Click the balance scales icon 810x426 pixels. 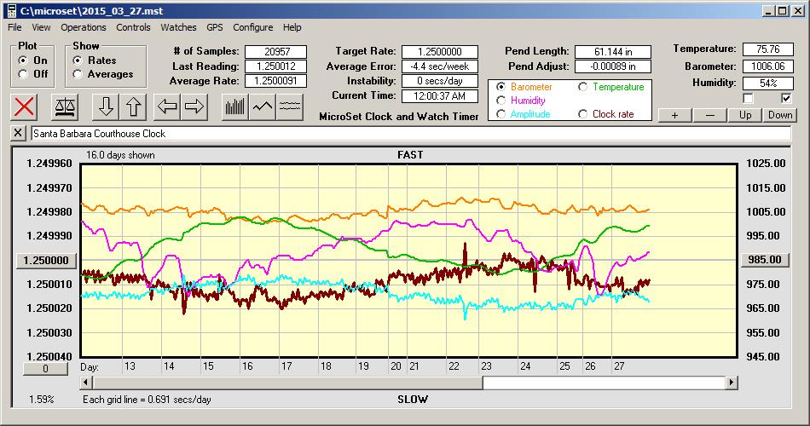tap(65, 106)
